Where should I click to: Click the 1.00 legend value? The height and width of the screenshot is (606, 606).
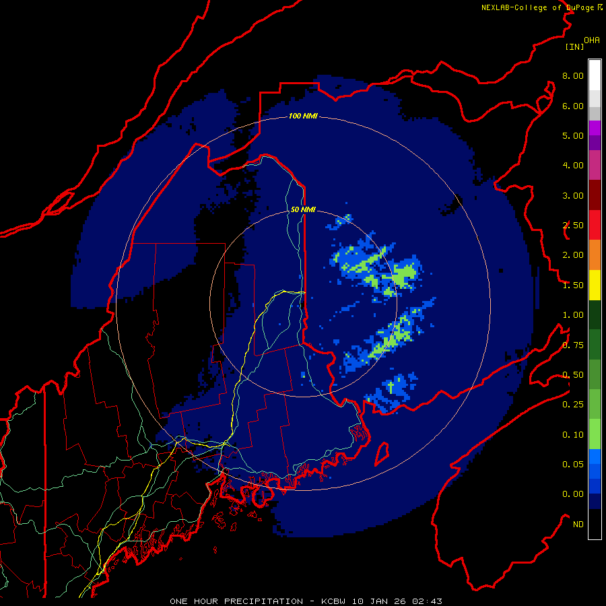click(x=573, y=315)
